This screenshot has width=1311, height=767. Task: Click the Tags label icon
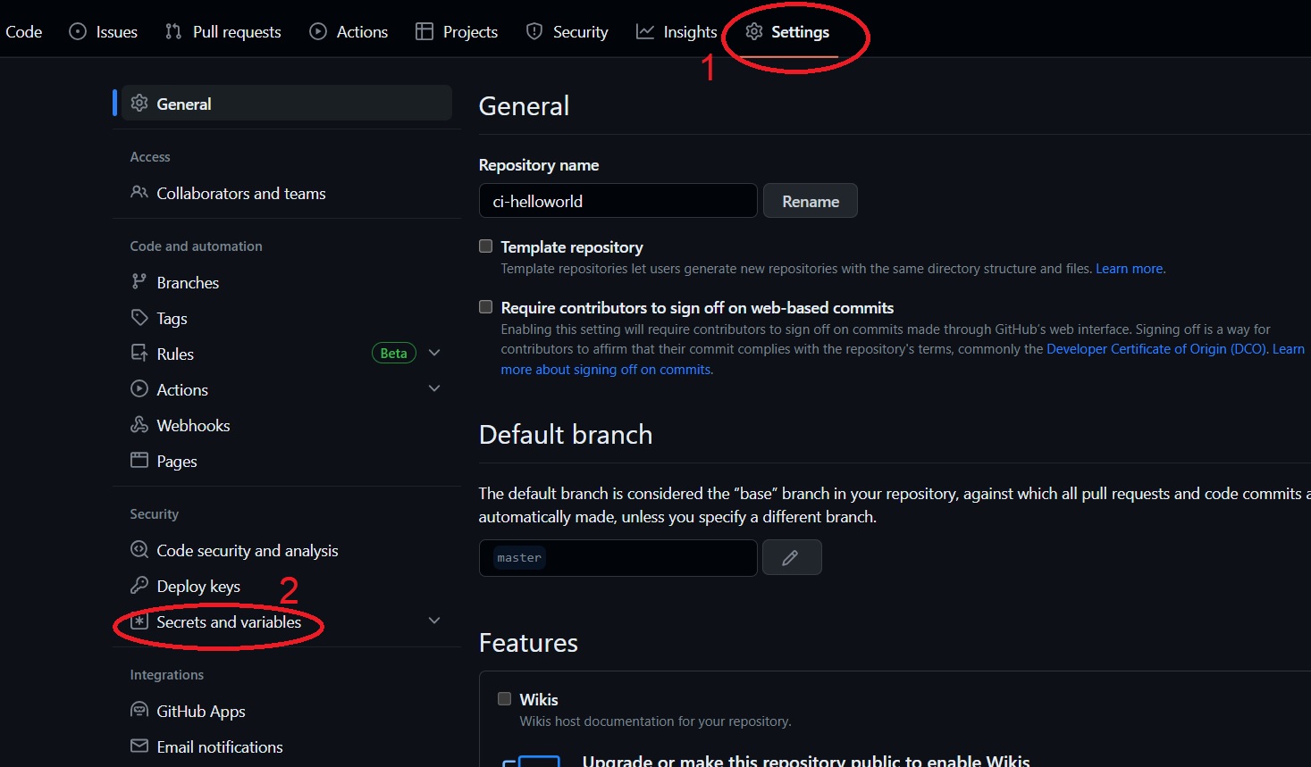point(139,318)
